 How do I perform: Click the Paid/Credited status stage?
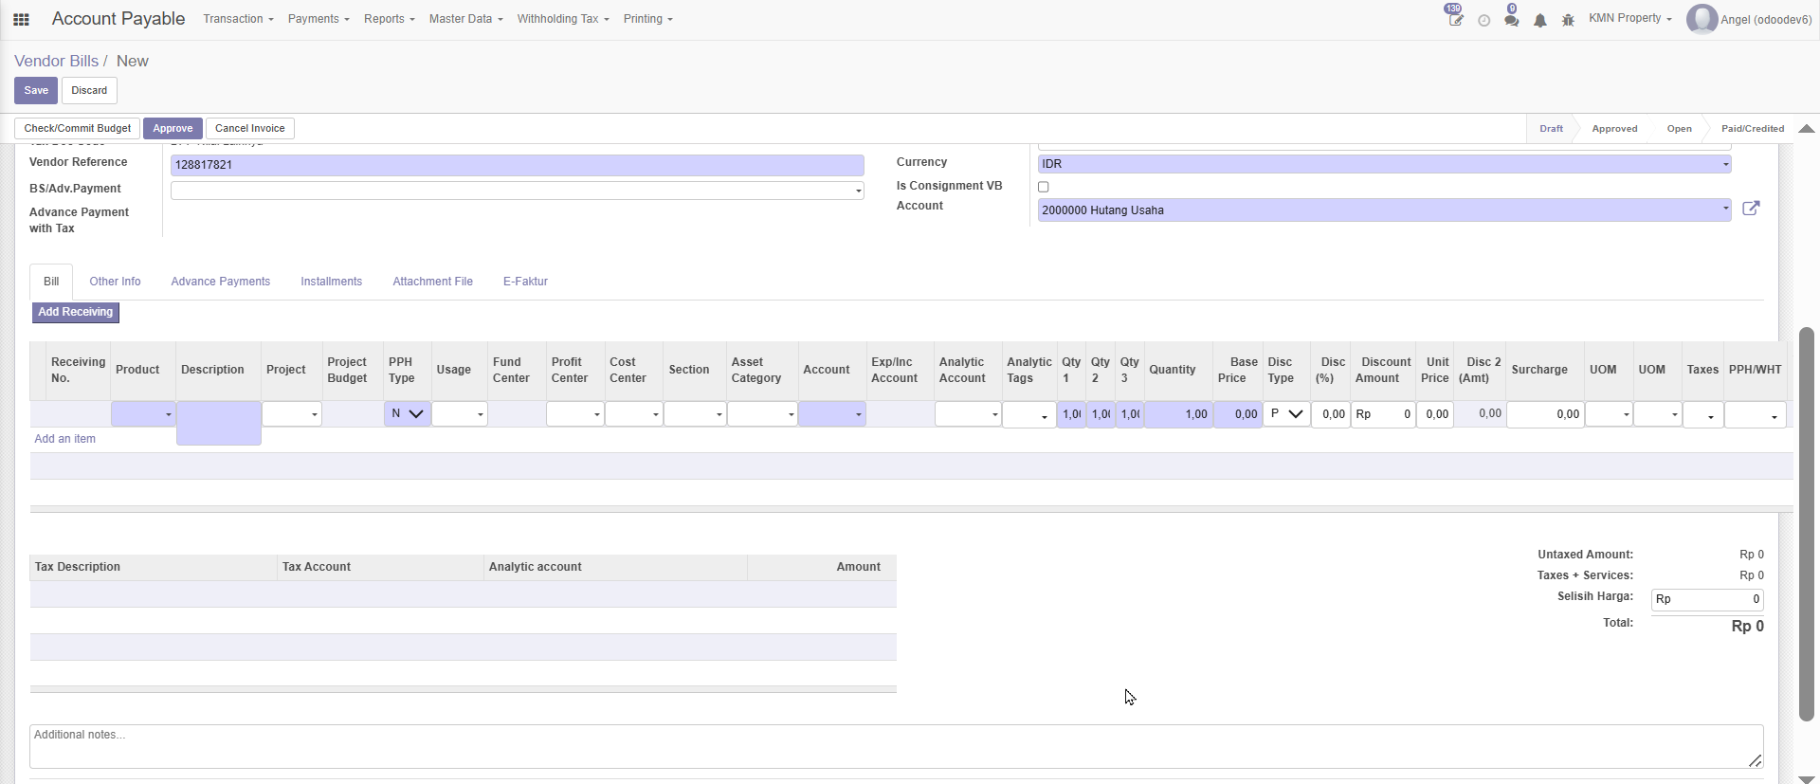tap(1753, 129)
